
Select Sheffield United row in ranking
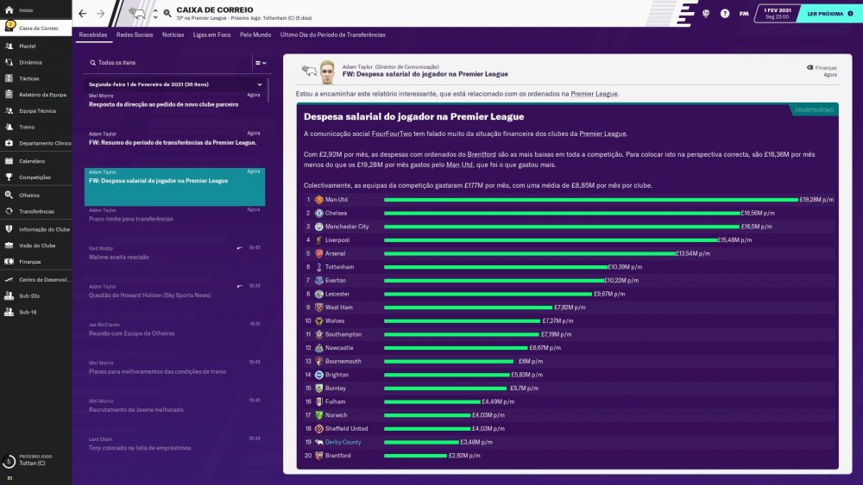tap(568, 428)
